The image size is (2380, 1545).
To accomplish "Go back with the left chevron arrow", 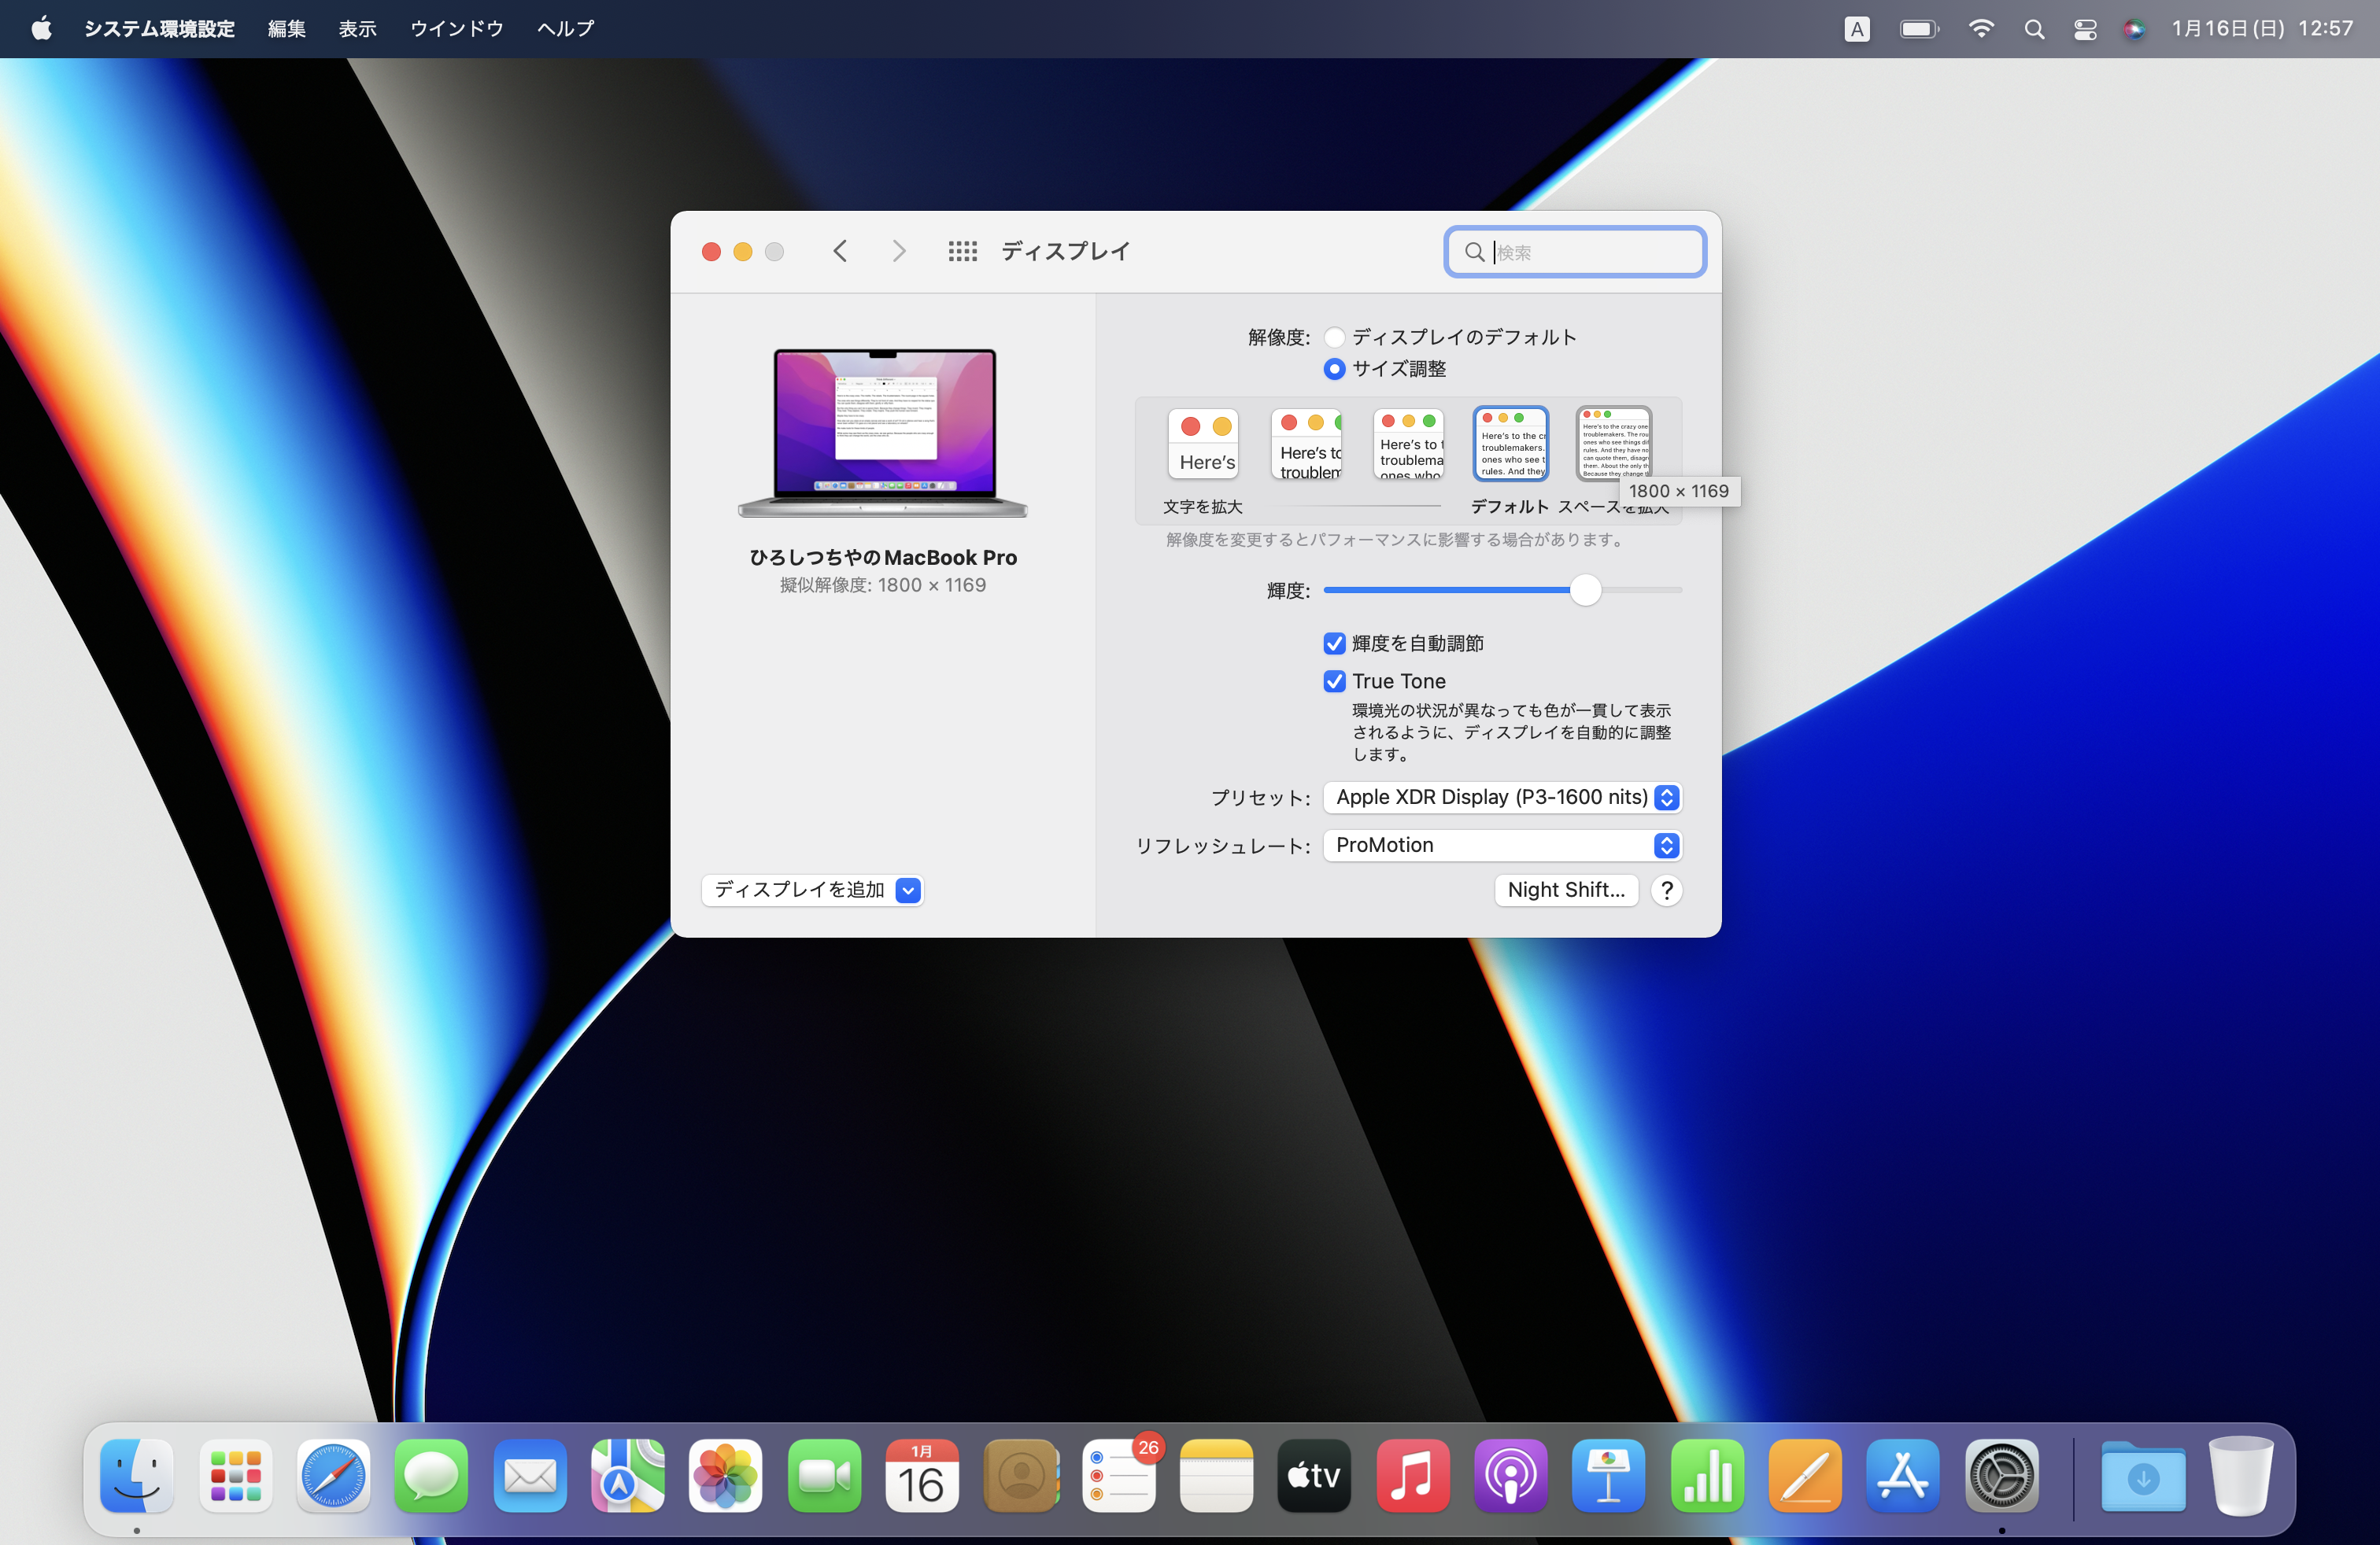I will click(840, 251).
